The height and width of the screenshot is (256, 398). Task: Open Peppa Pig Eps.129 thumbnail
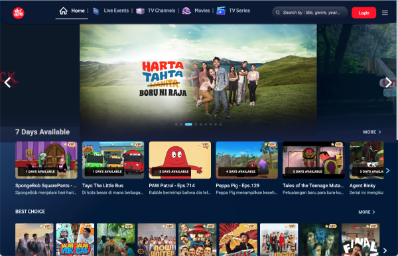tap(247, 160)
